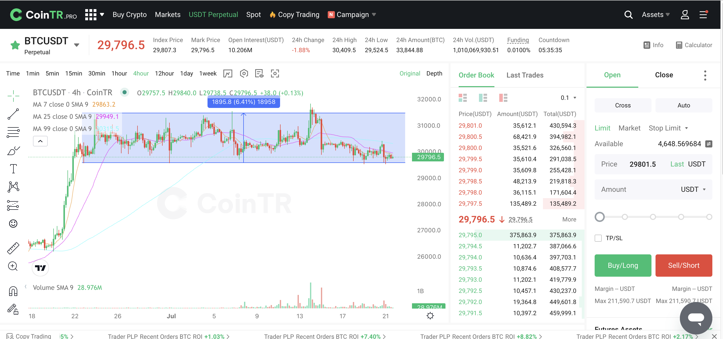Switch to Last Trades tab

coord(525,75)
